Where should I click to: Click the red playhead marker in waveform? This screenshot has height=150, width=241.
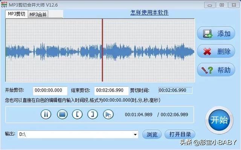coord(102,50)
